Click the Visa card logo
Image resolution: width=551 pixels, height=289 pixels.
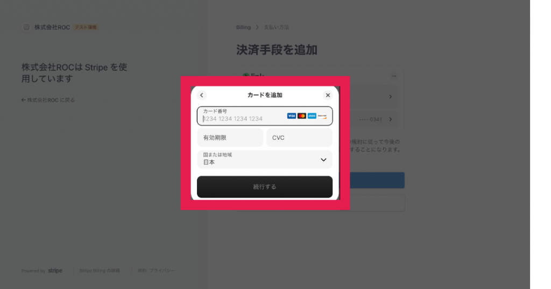pyautogui.click(x=291, y=116)
